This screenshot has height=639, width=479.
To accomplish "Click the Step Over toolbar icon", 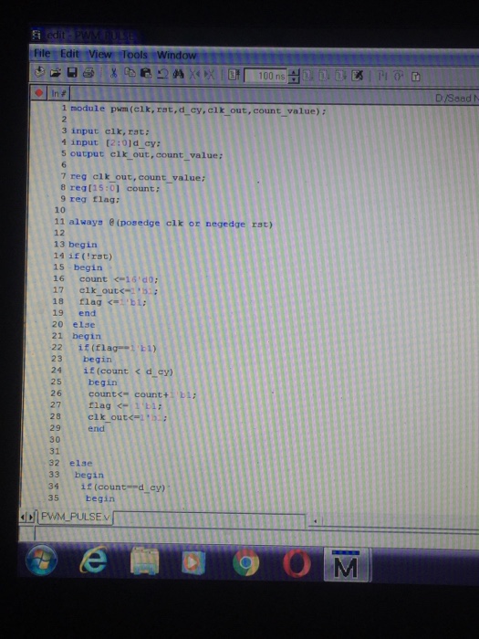I will click(x=398, y=76).
